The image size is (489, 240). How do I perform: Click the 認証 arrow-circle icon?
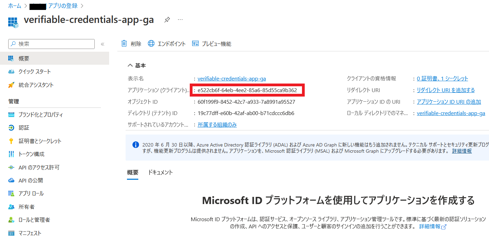point(11,128)
